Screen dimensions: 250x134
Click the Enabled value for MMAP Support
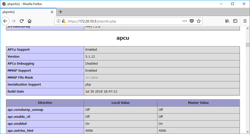[x=91, y=71]
